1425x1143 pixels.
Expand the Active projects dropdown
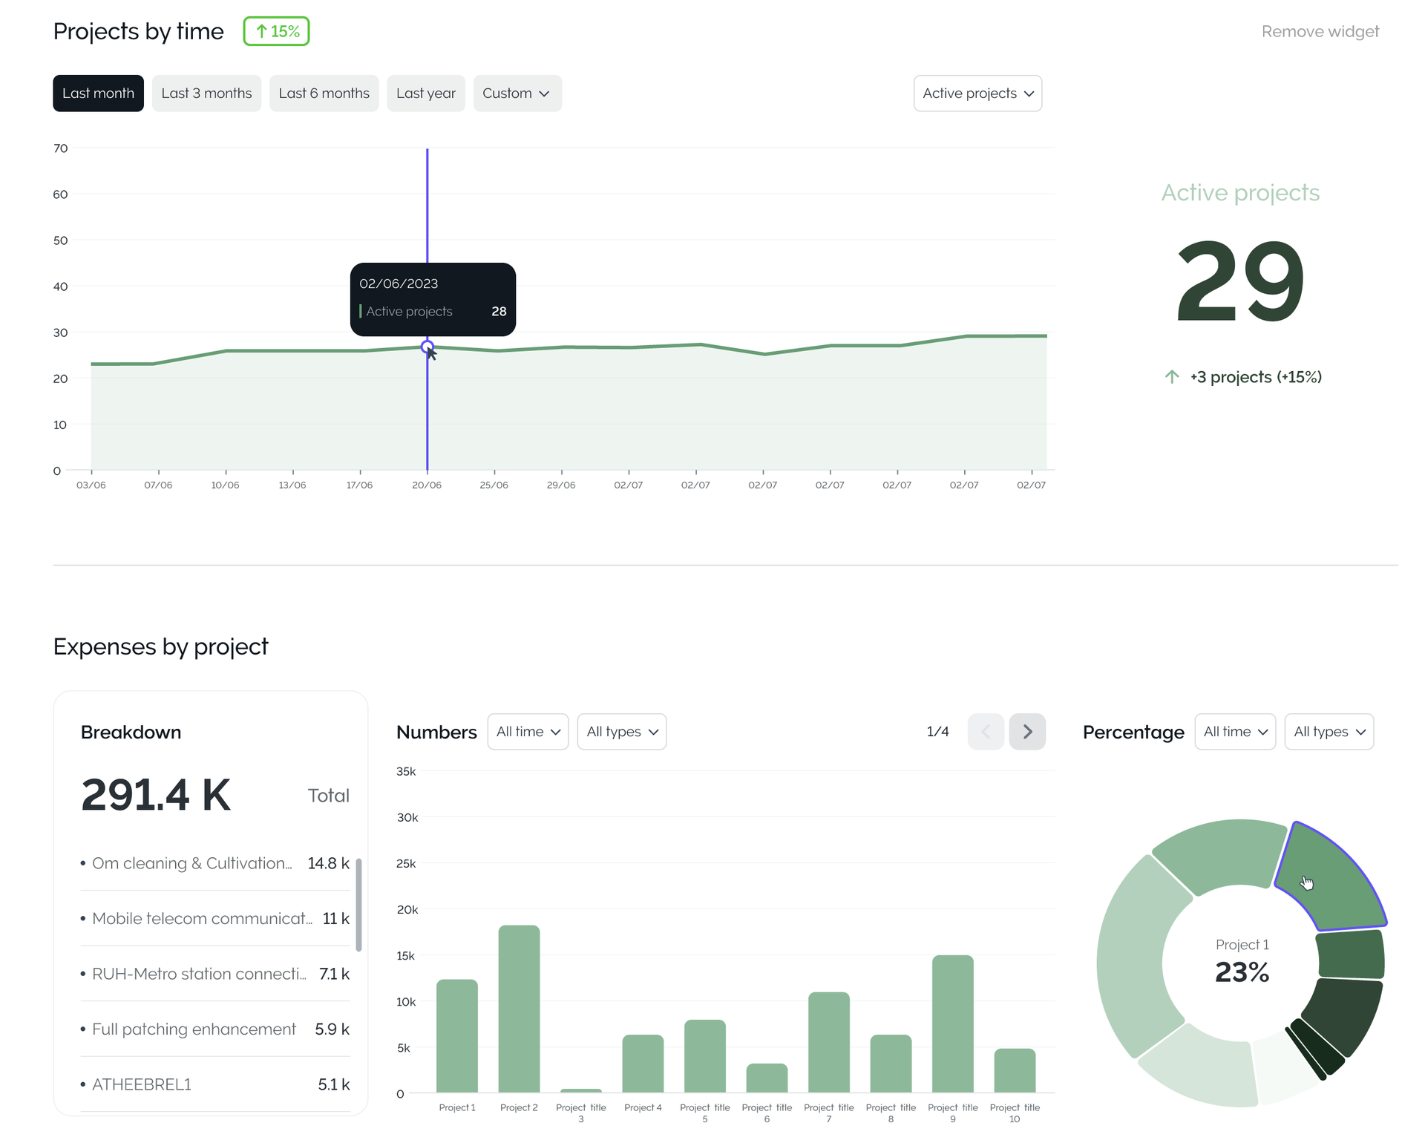point(977,94)
